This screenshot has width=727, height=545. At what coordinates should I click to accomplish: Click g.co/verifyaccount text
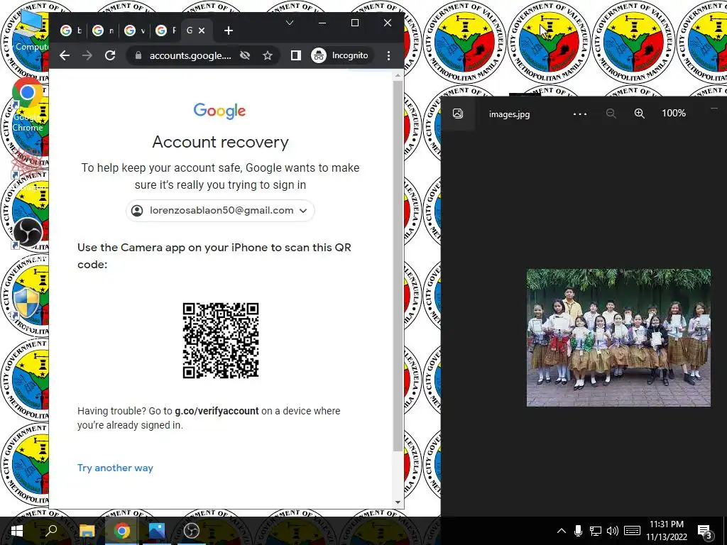tap(217, 411)
